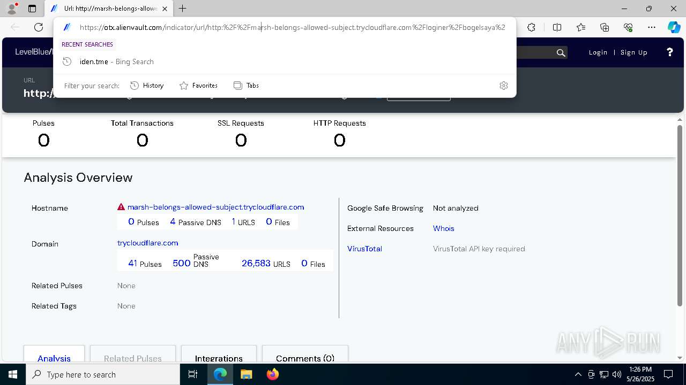Open File Explorer taskbar icon
This screenshot has width=686, height=385.
coord(246,374)
